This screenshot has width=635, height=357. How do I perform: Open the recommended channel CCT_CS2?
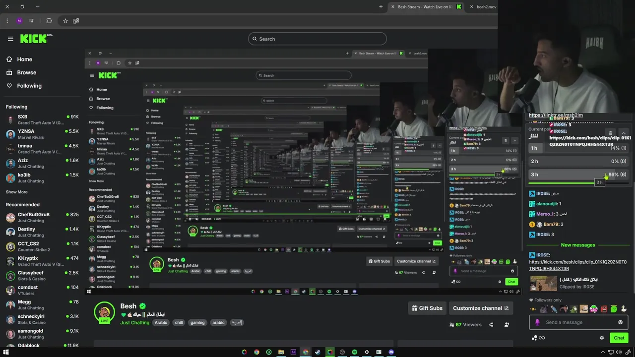coord(42,246)
